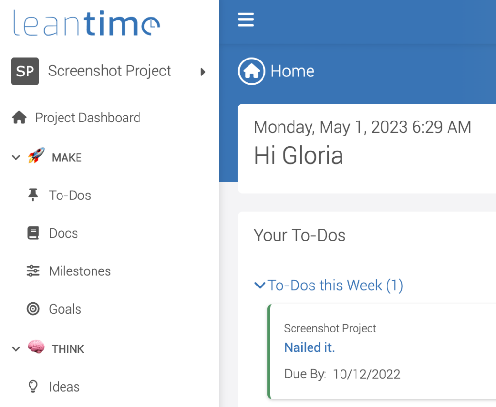Screen dimensions: 496x407
Task: Click the book icon beside Docs
Action: click(33, 233)
